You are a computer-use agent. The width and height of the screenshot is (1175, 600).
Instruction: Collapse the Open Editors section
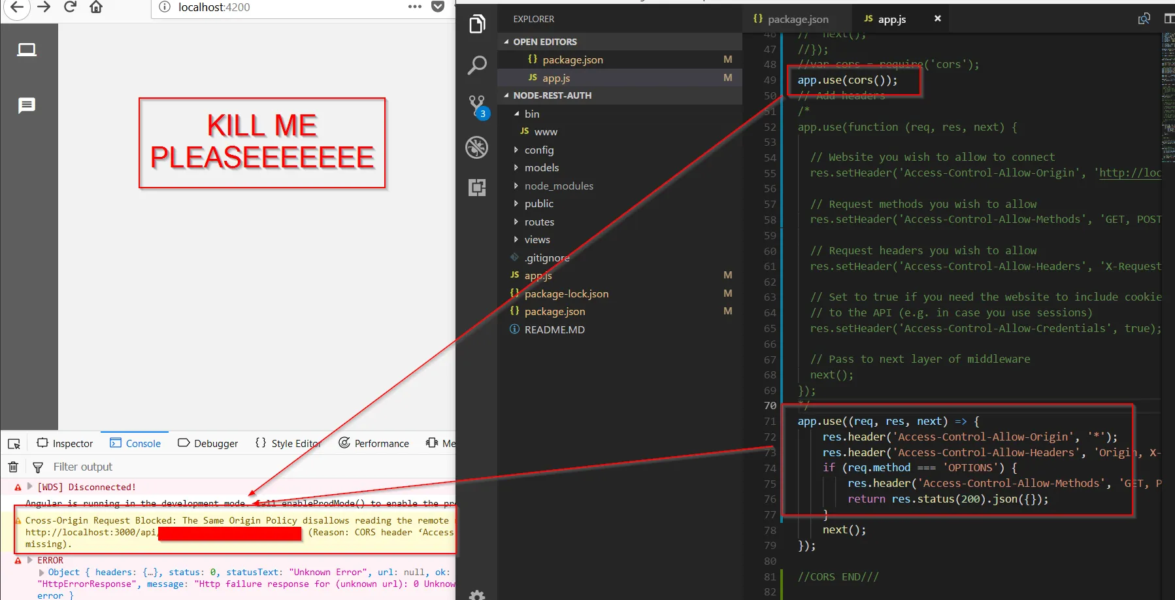tap(620, 42)
